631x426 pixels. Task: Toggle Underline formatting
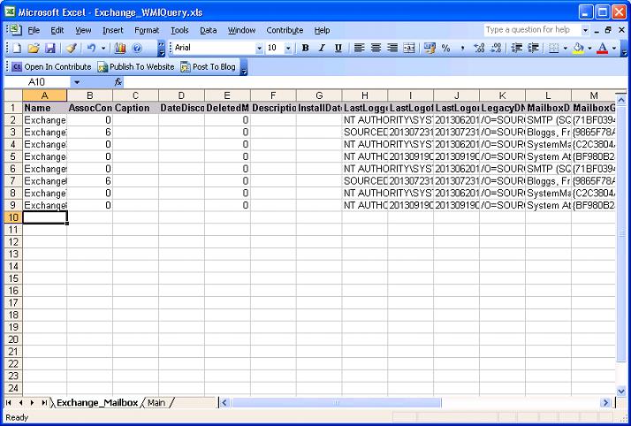click(338, 48)
